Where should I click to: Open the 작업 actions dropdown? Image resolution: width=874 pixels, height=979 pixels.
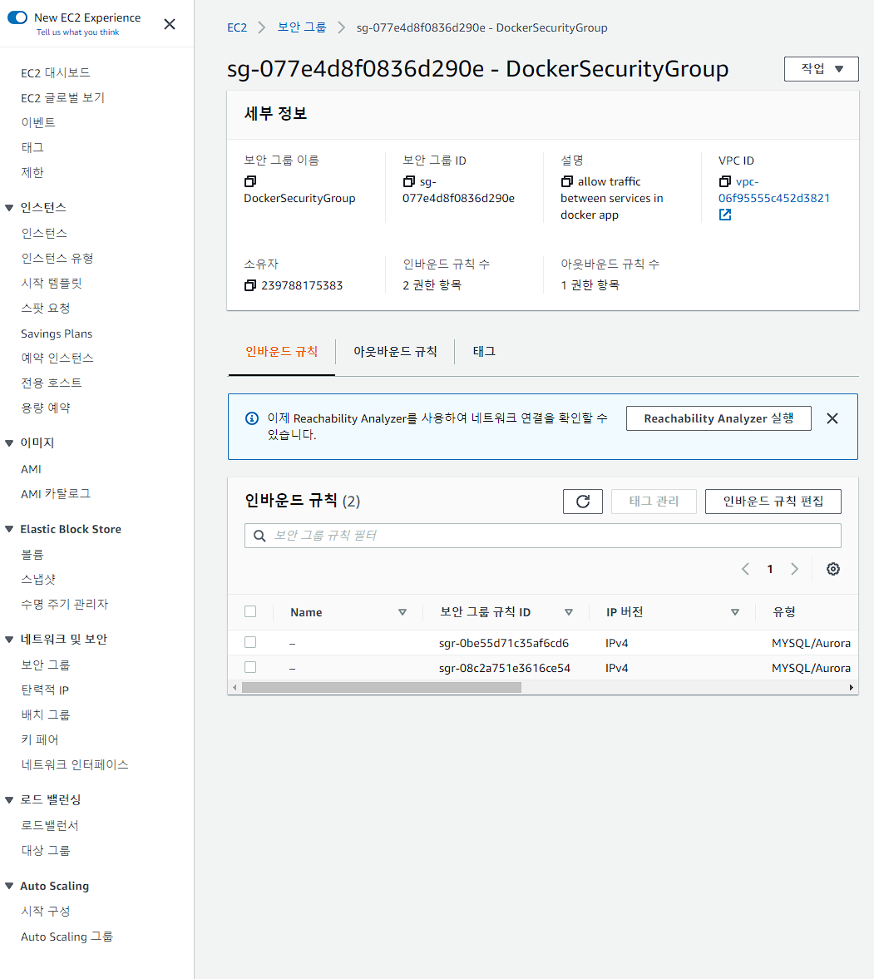[x=821, y=69]
